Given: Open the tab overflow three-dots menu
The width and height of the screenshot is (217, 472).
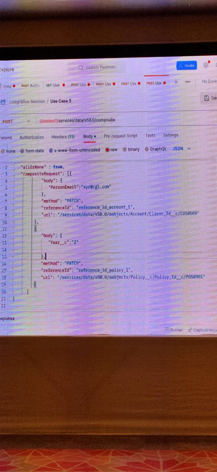Looking at the screenshot, I should (x=188, y=82).
